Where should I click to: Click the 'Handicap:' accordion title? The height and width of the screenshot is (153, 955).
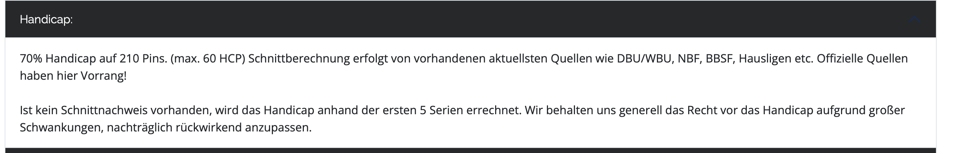click(46, 19)
